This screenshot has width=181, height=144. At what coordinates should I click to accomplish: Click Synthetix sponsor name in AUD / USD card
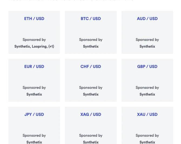(147, 47)
